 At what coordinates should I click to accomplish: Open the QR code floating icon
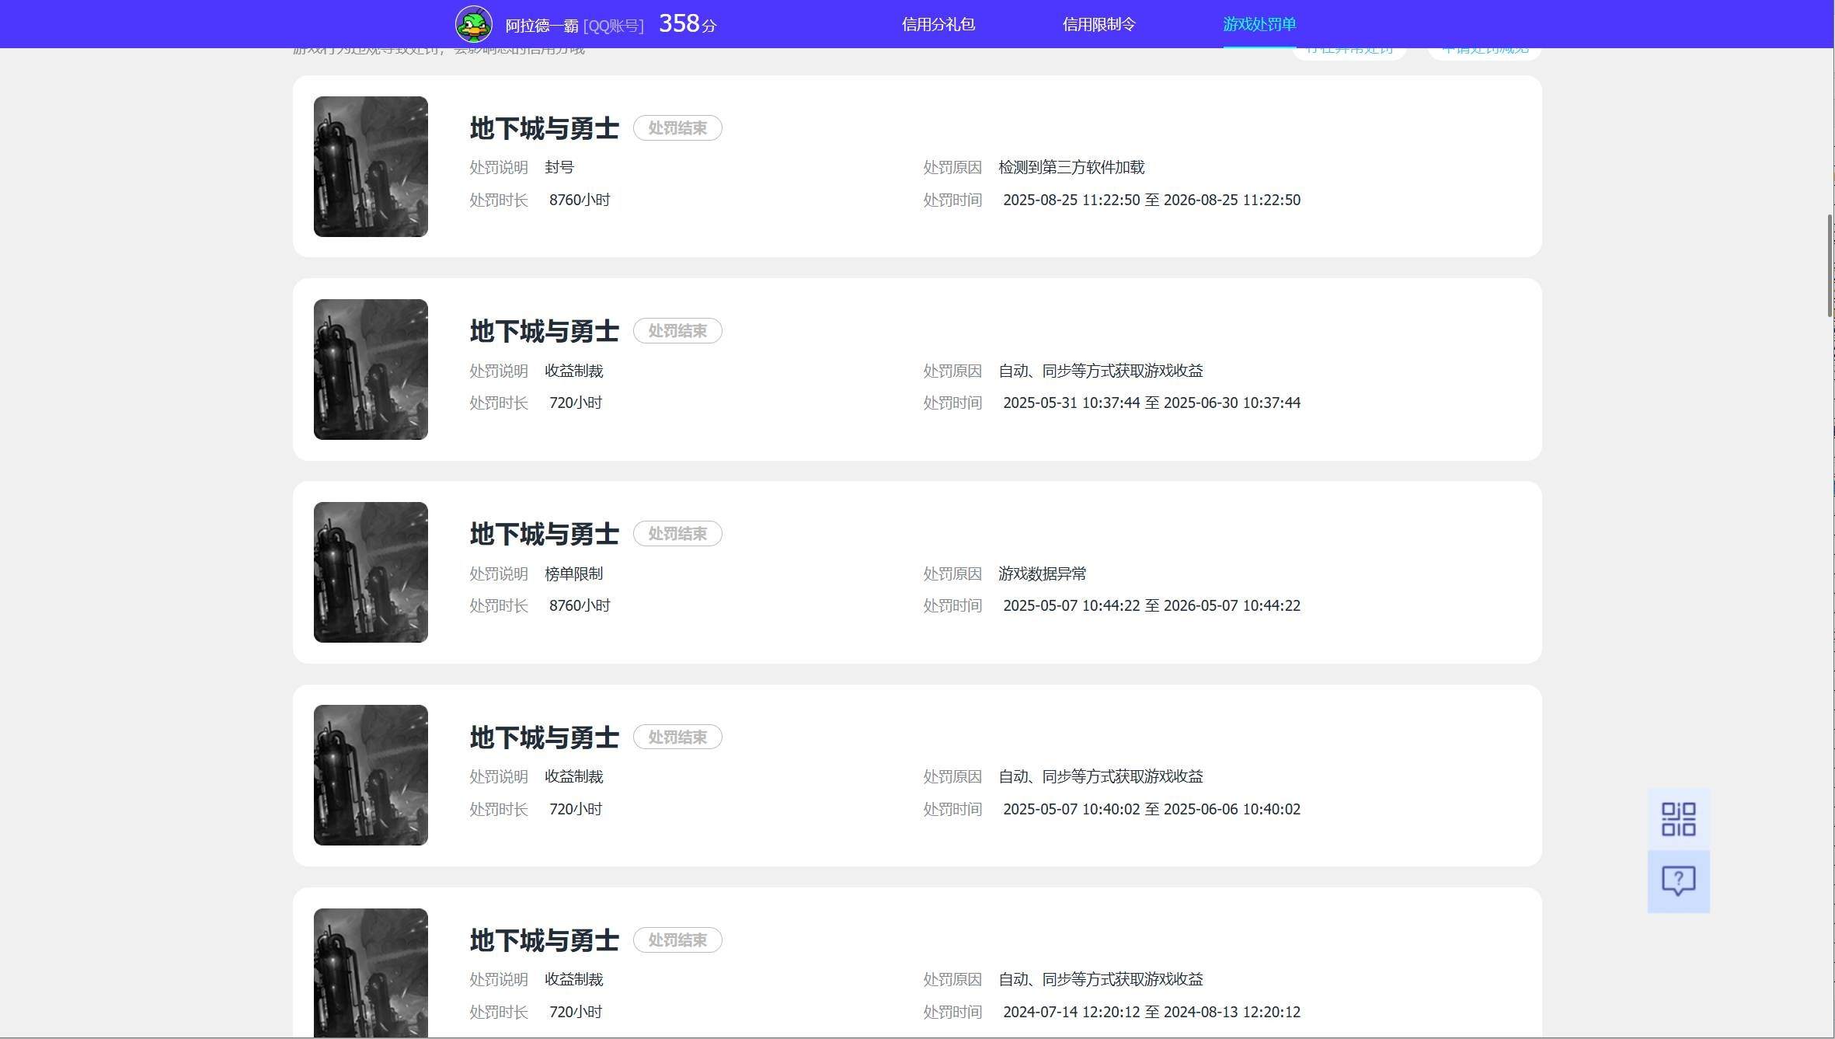point(1678,819)
